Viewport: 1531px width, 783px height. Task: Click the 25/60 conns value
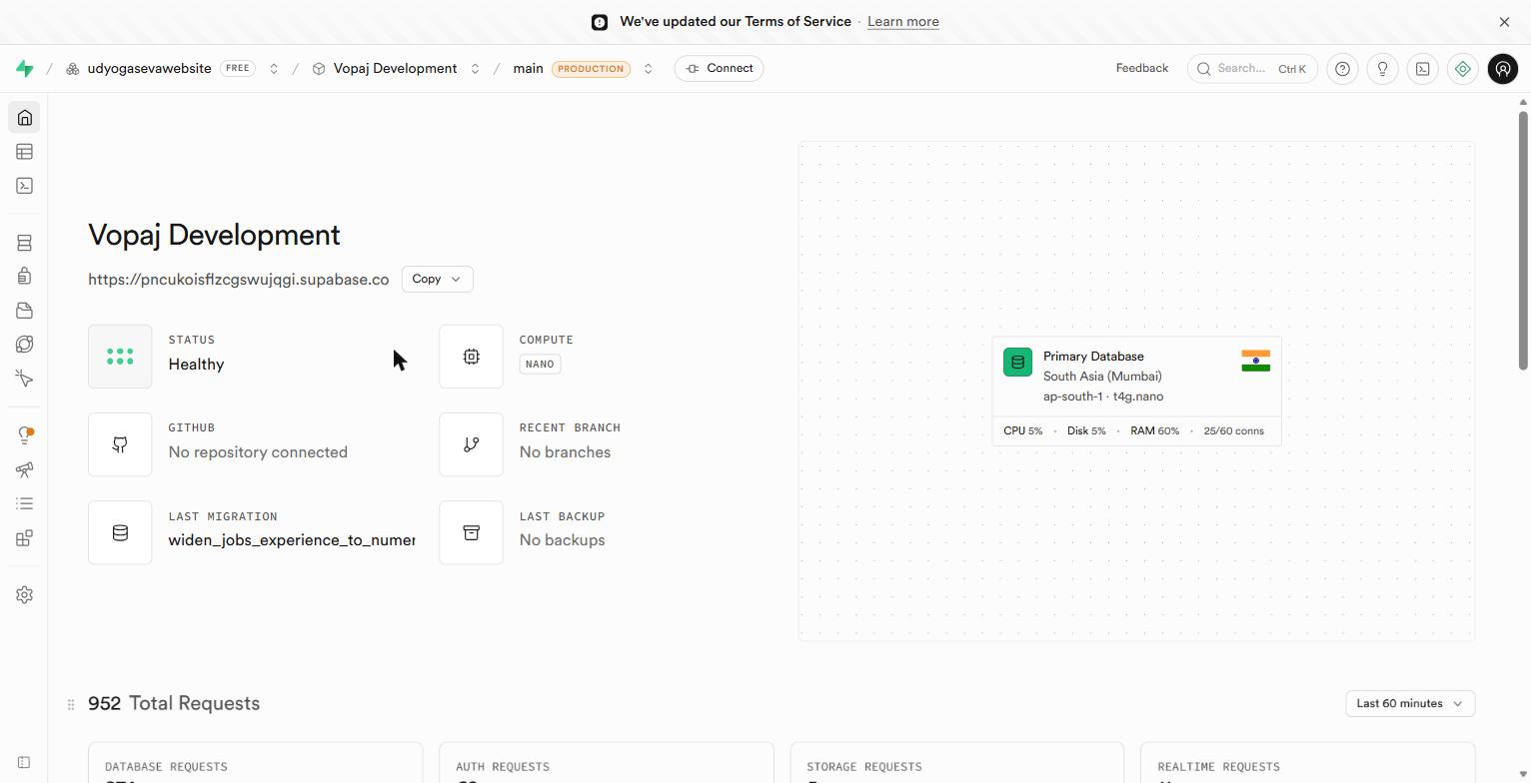click(x=1233, y=431)
